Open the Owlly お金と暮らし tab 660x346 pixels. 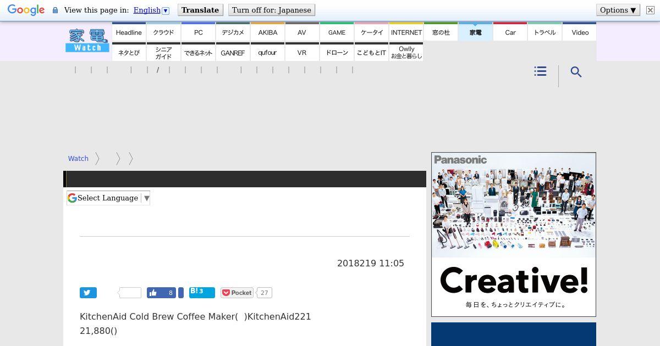point(406,52)
